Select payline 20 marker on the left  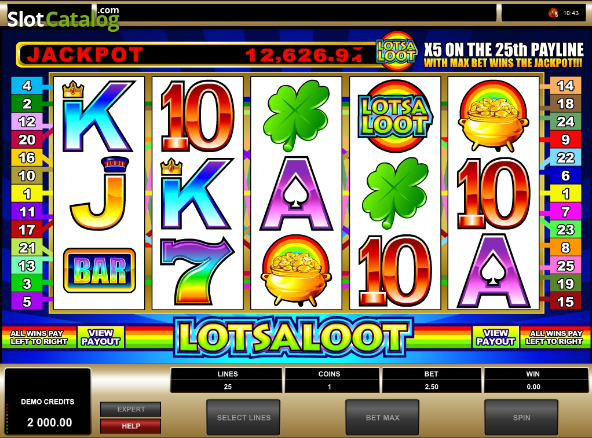tap(27, 139)
